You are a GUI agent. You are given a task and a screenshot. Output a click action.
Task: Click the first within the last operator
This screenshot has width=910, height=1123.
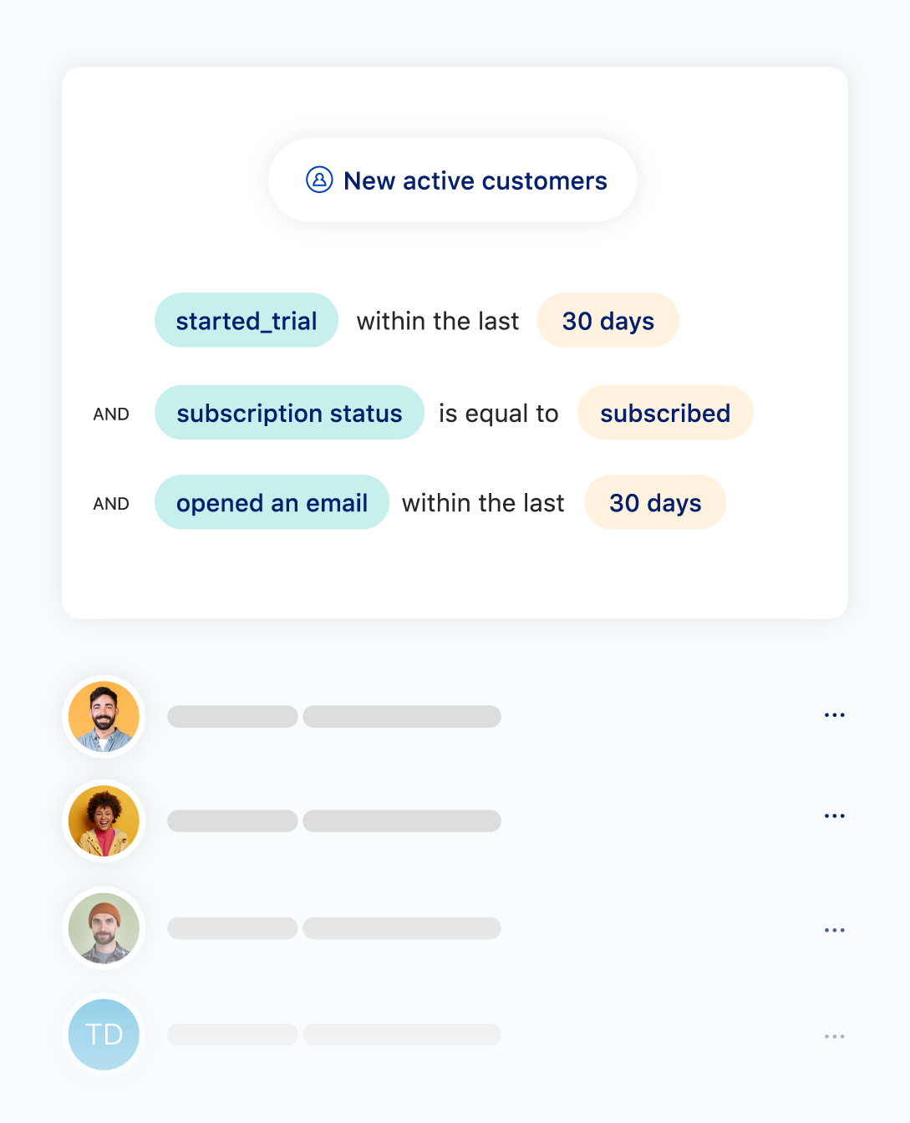pyautogui.click(x=437, y=321)
